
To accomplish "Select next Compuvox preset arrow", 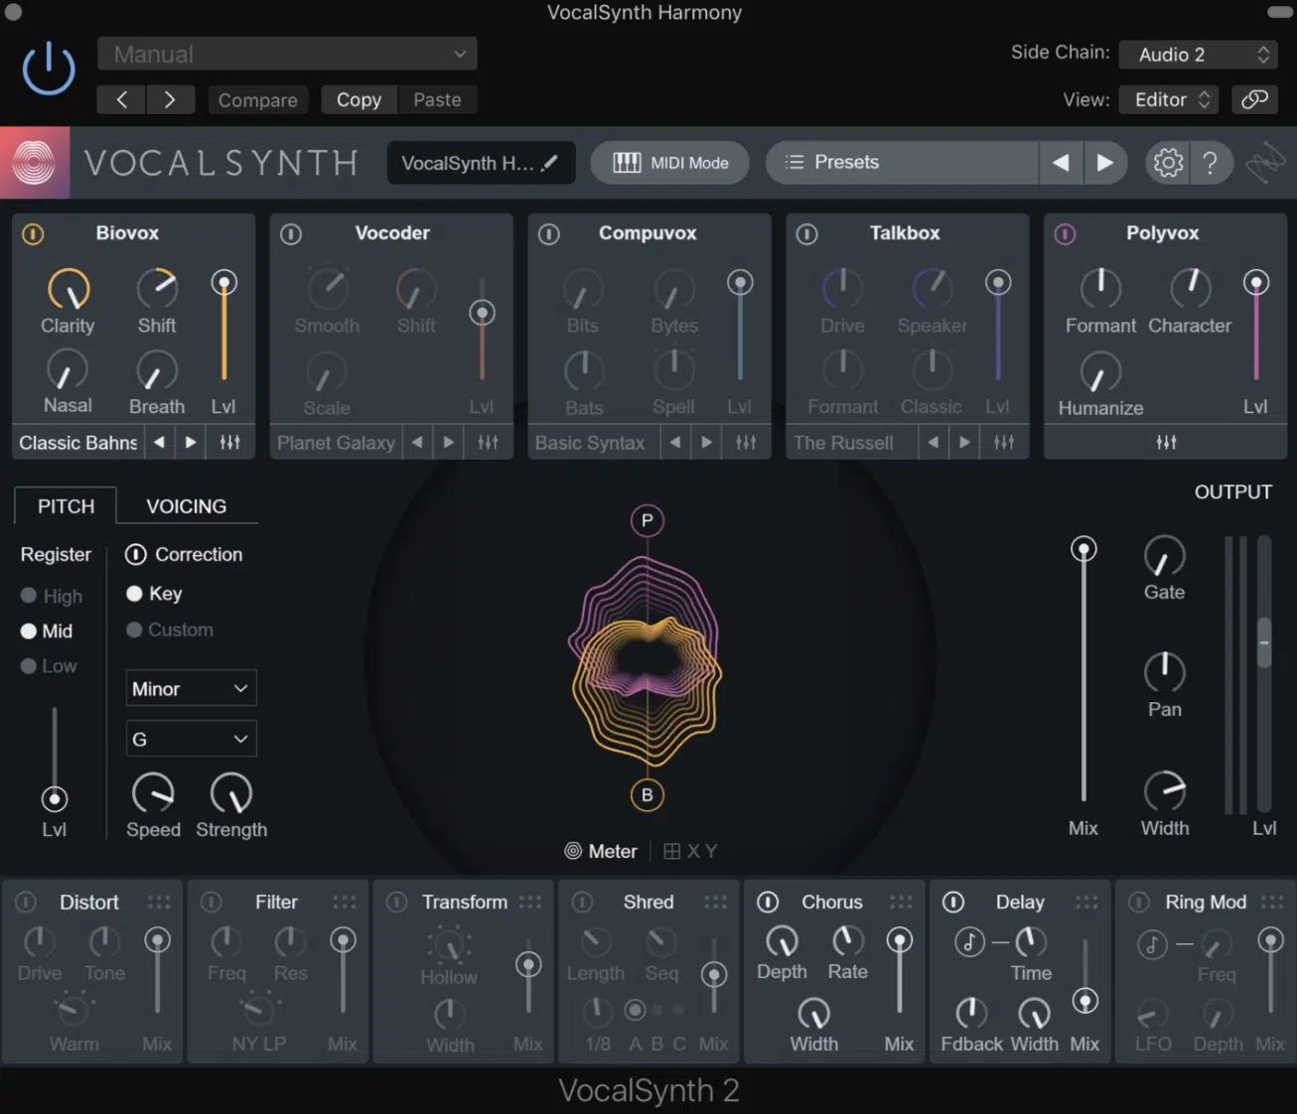I will (707, 443).
